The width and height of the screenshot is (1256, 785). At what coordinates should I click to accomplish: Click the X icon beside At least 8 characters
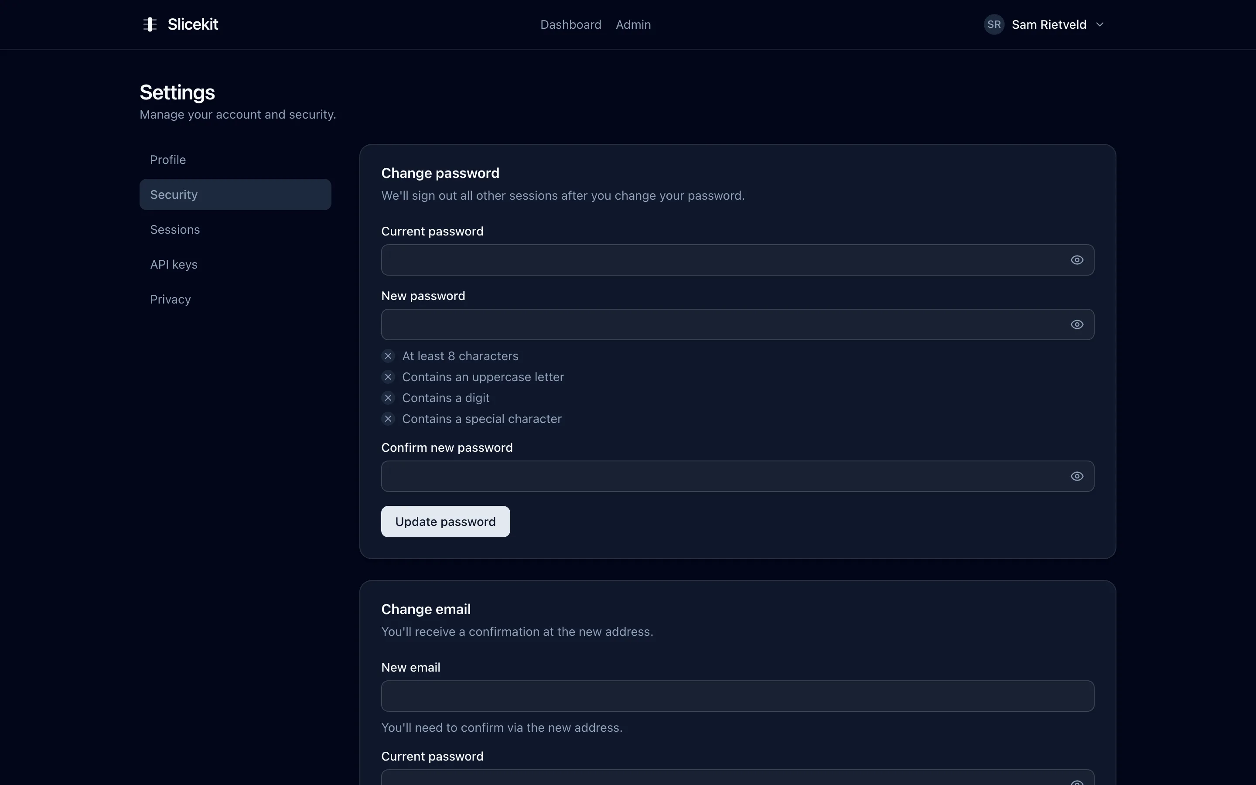(x=388, y=356)
